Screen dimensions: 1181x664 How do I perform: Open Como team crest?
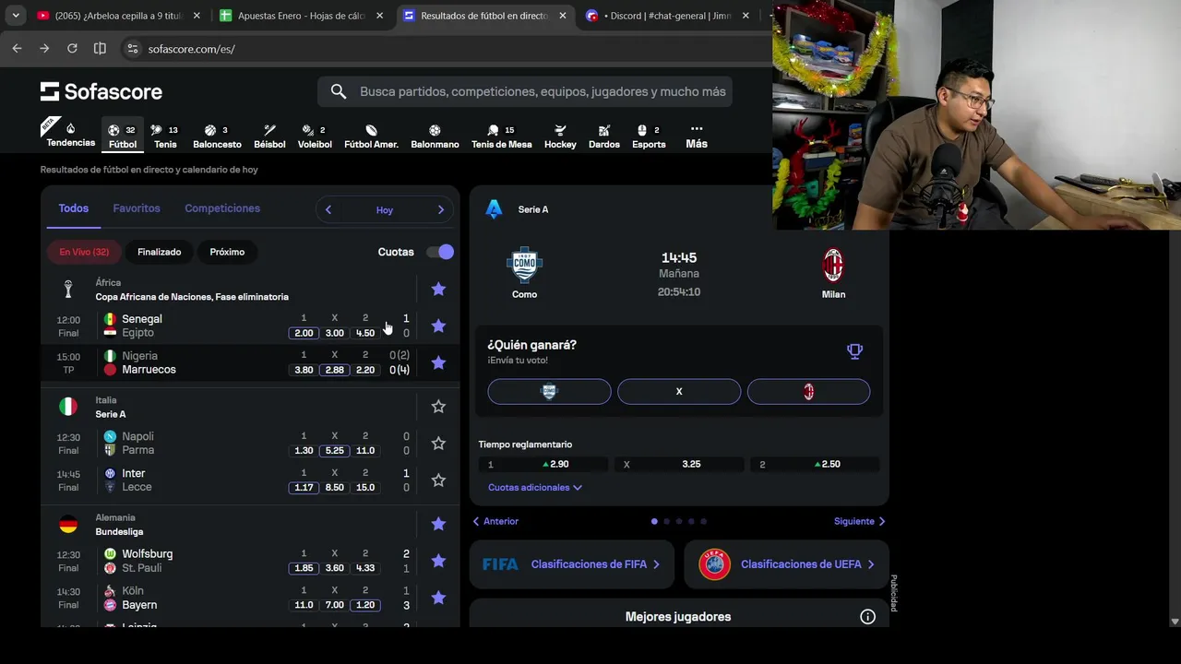(524, 265)
